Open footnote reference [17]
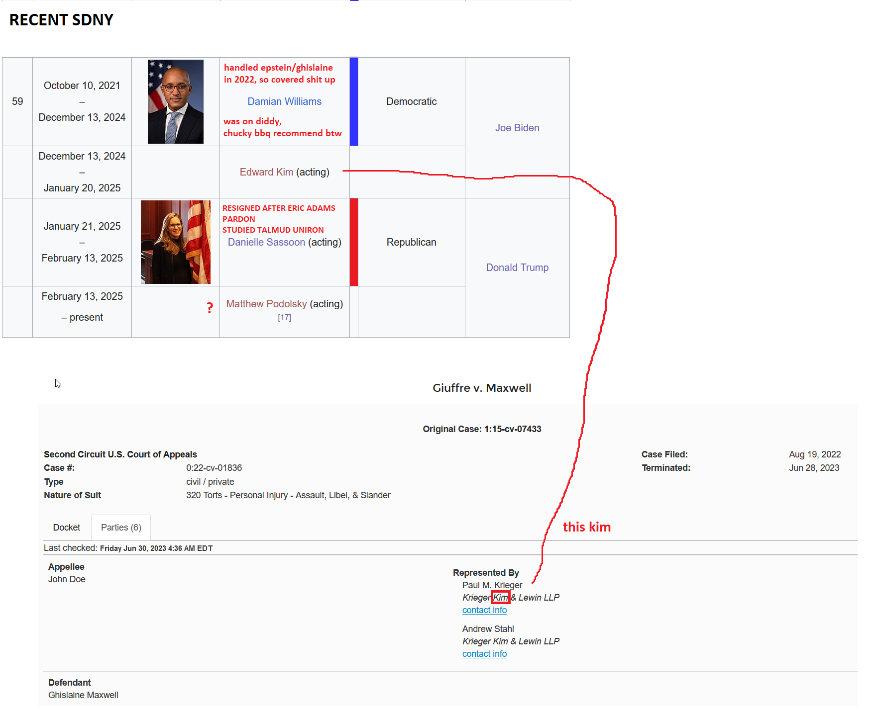Image resolution: width=875 pixels, height=713 pixels. (x=284, y=317)
